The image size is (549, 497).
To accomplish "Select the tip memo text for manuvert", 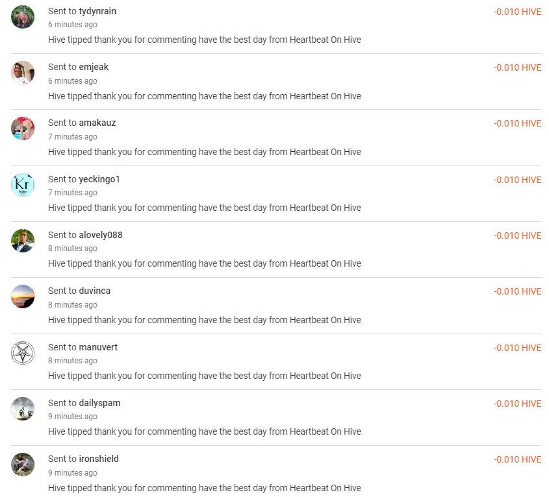I will (x=204, y=376).
